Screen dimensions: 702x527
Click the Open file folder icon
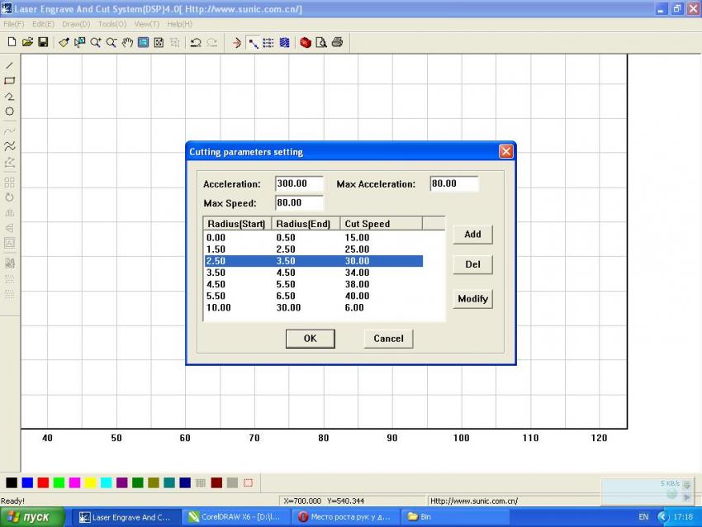pyautogui.click(x=27, y=42)
